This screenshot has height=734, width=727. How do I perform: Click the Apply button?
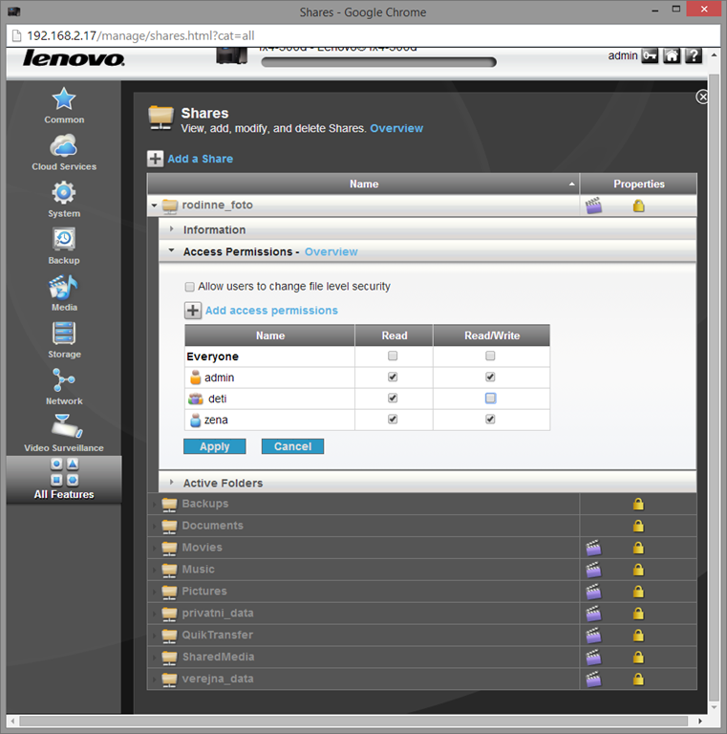click(214, 446)
